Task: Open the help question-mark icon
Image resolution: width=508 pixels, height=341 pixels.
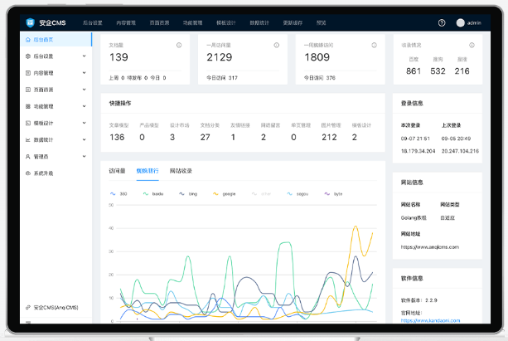Action: [x=442, y=22]
